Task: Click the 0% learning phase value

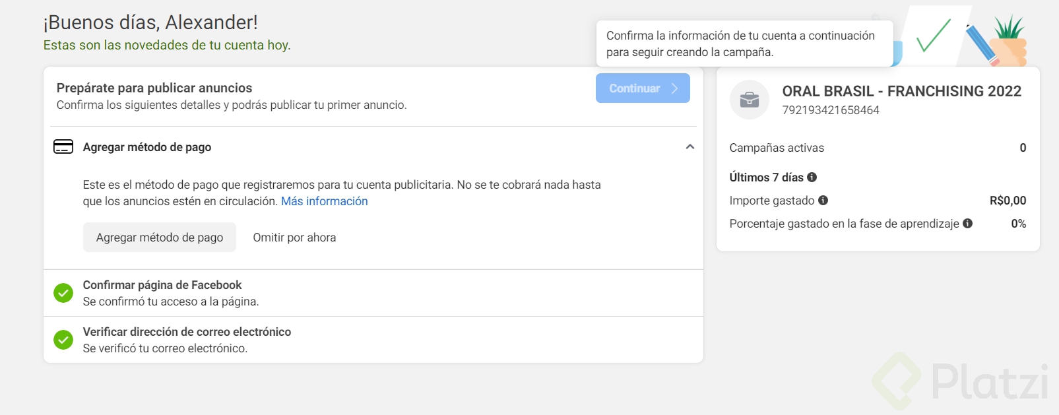Action: 1019,224
